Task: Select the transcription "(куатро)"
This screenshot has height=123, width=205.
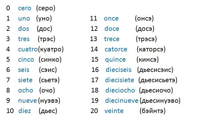Action: point(51,50)
